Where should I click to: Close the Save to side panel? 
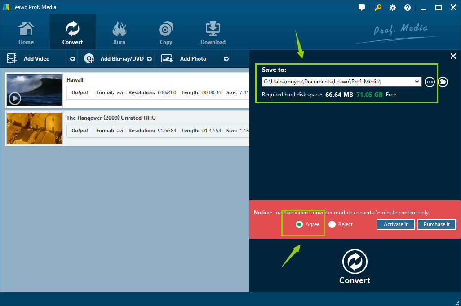(453, 56)
